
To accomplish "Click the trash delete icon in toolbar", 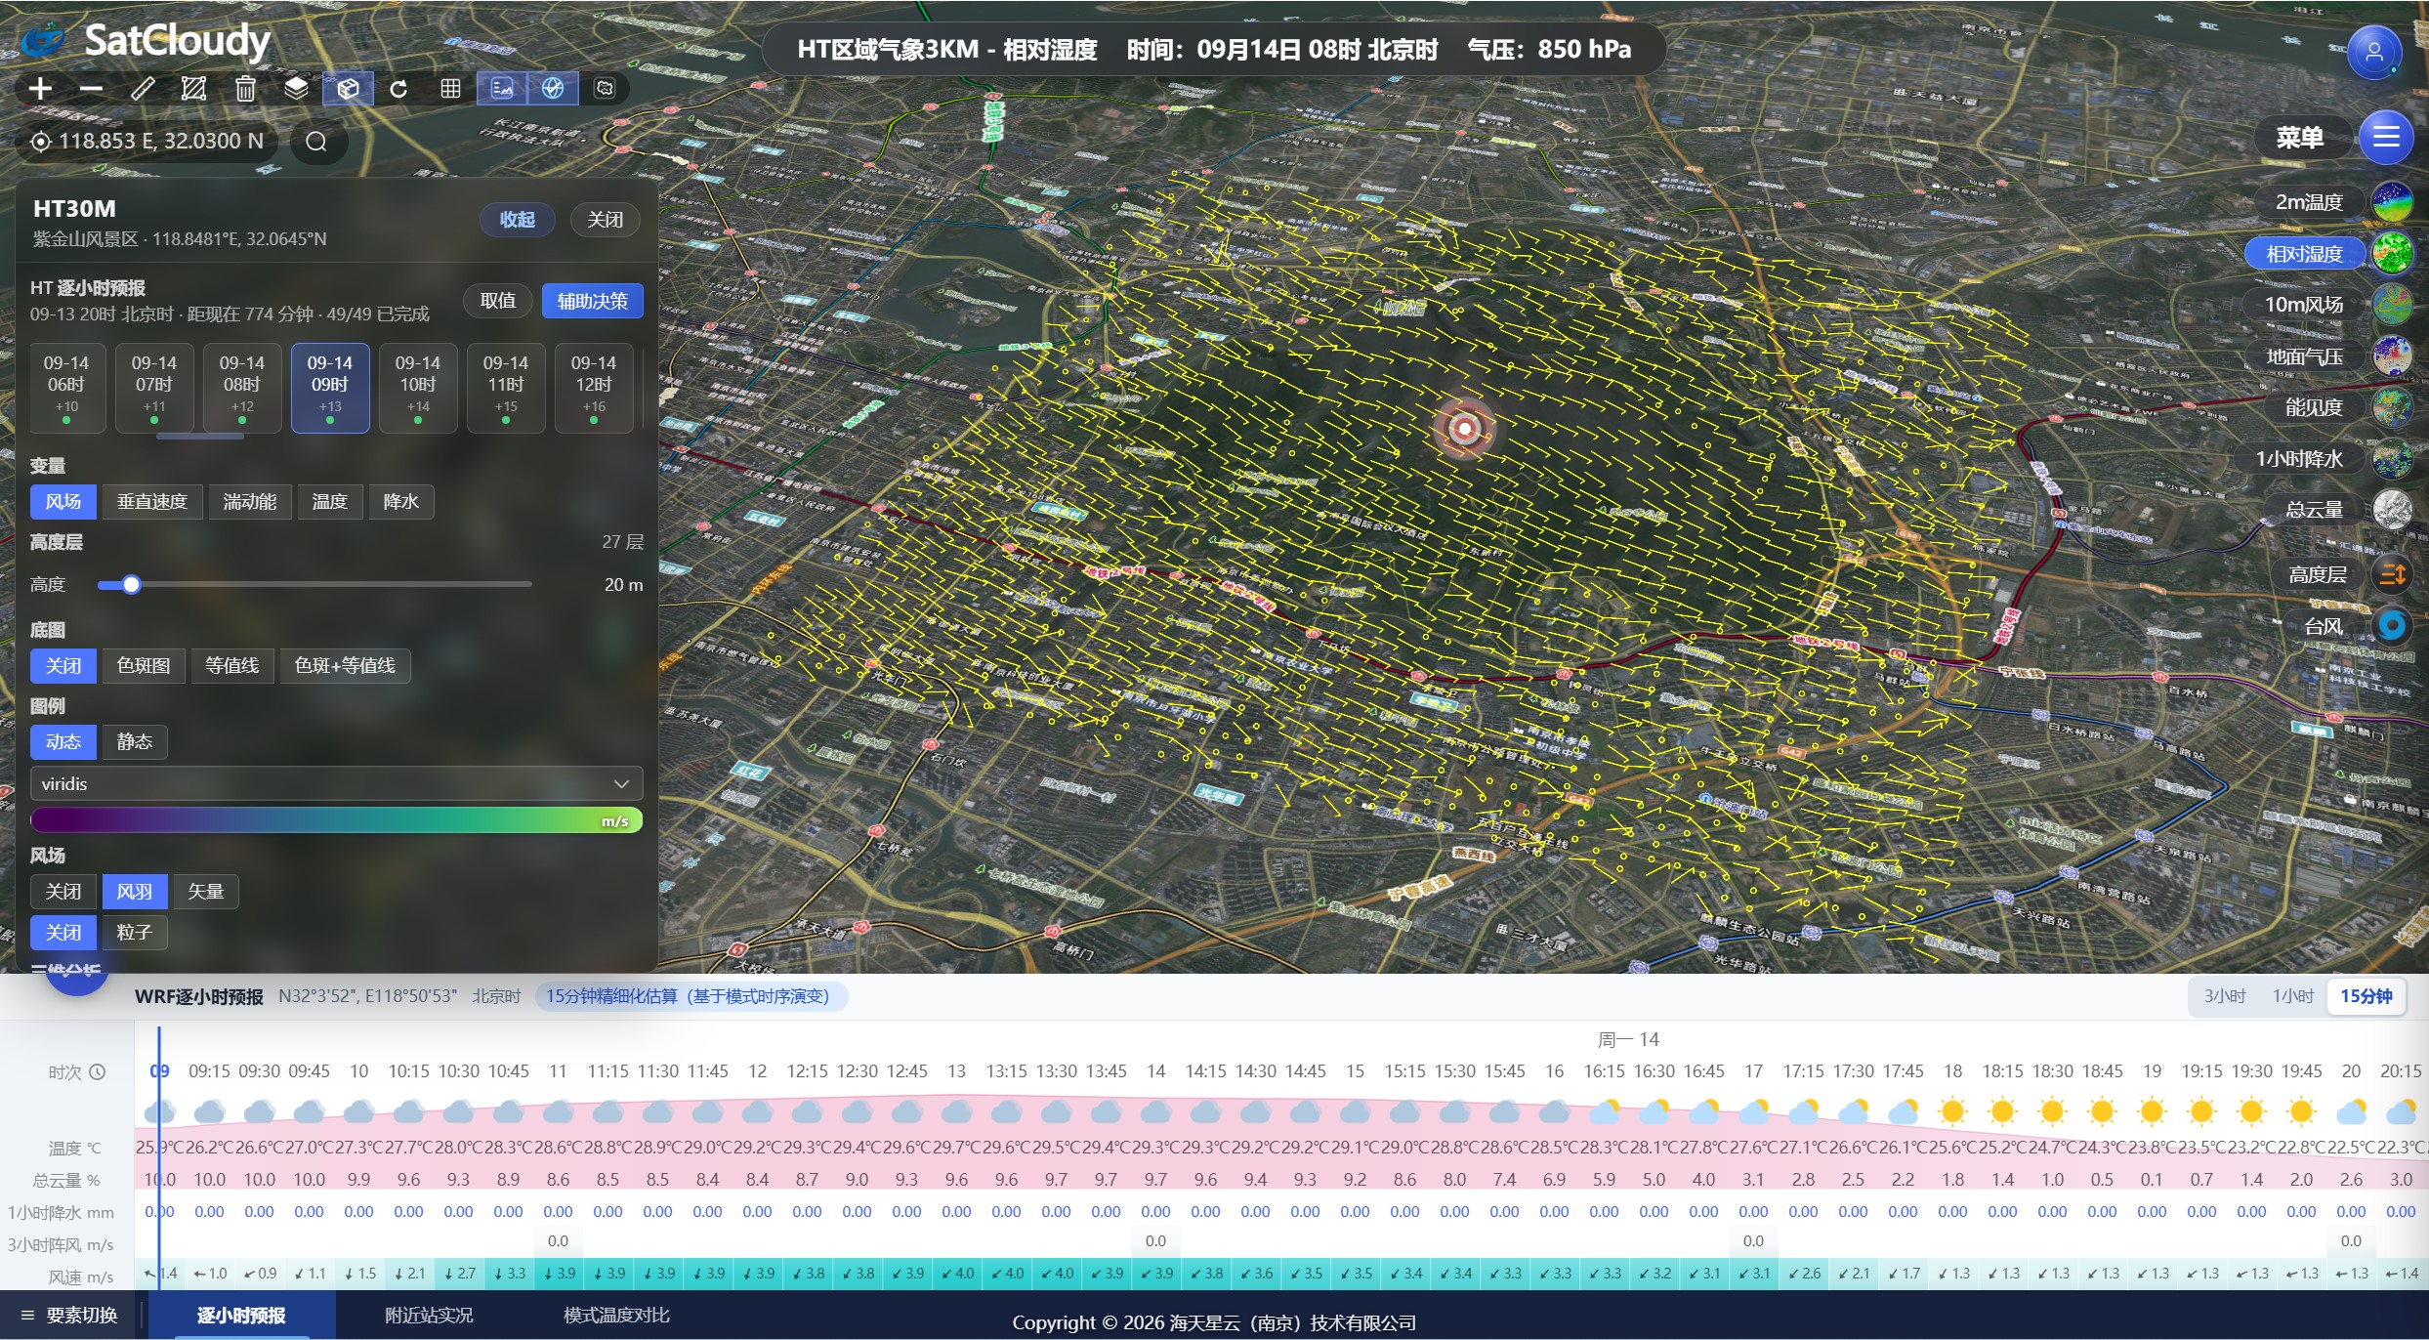I will 245,89.
